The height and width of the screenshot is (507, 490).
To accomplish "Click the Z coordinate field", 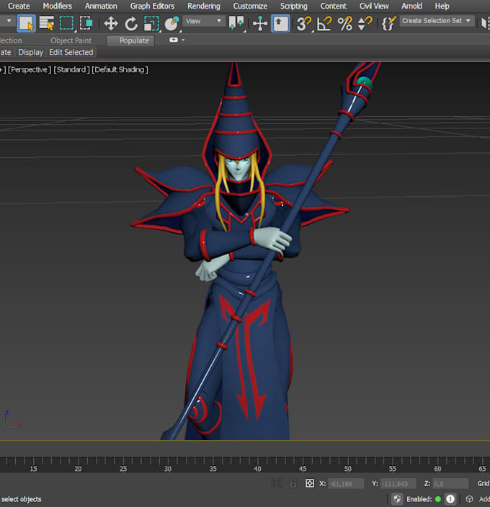I will pos(450,484).
